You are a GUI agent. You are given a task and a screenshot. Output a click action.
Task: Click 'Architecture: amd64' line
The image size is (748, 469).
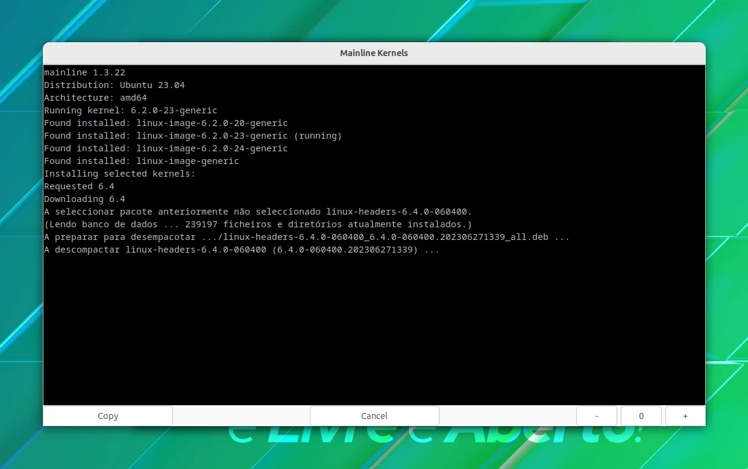click(95, 98)
